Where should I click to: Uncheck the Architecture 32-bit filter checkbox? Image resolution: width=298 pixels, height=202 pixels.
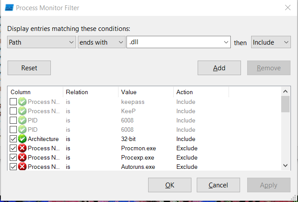[14, 139]
